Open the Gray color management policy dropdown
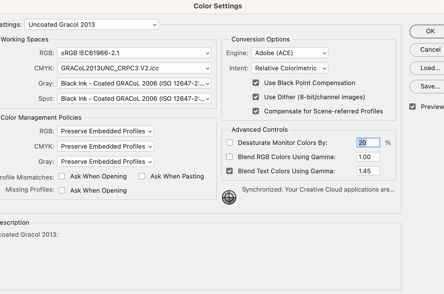Viewport: 444px width, 294px height. [x=105, y=162]
